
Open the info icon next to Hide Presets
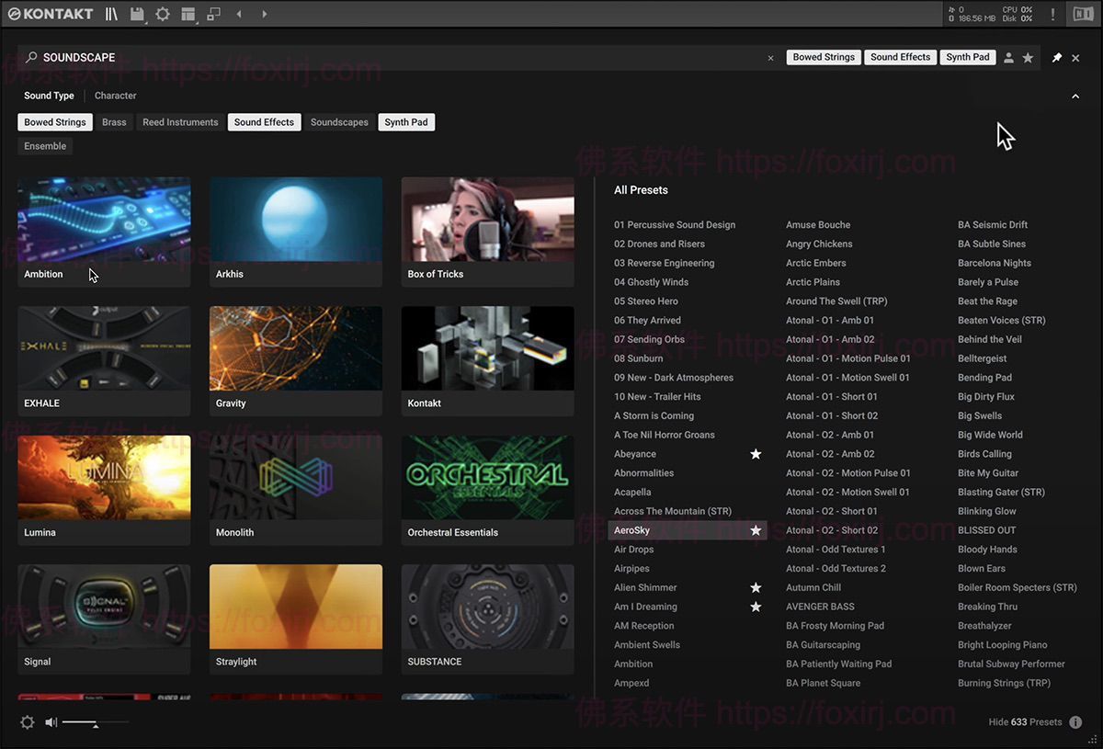(x=1077, y=721)
